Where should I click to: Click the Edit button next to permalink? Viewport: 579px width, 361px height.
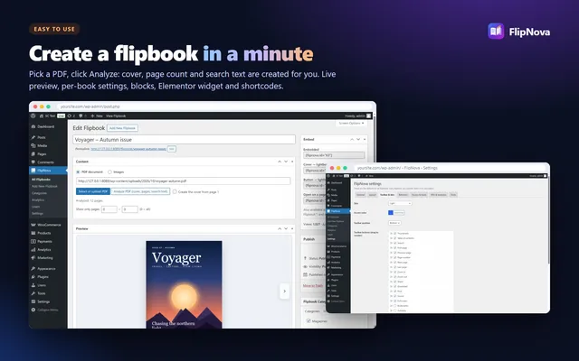[171, 149]
